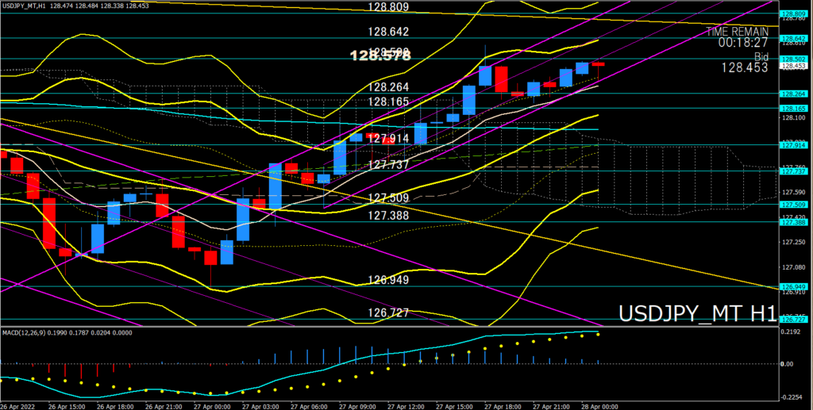This screenshot has height=410, width=813.
Task: Click the 27 Apr 21:00 time-axis label
Action: [x=550, y=406]
